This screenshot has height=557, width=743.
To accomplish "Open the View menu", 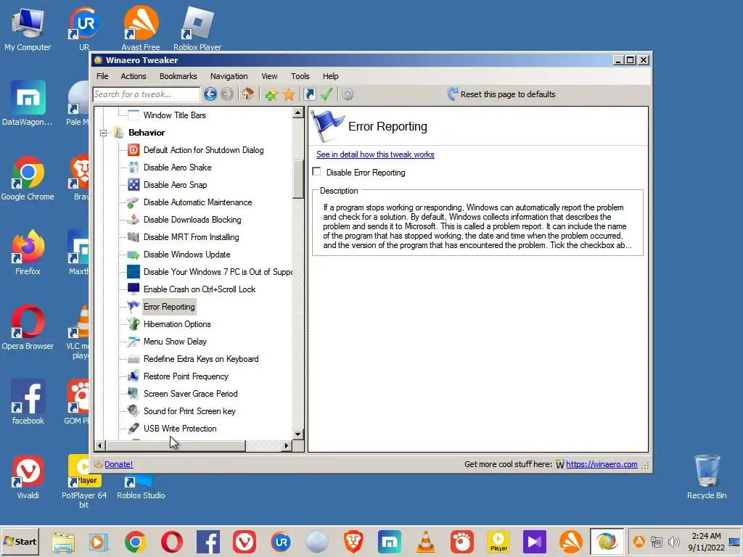I will pyautogui.click(x=269, y=76).
